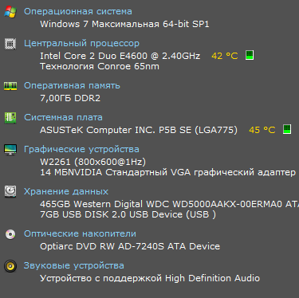Image resolution: width=299 pixels, height=298 pixels.
Task: Open the Операционная система section
Action: [x=78, y=12]
